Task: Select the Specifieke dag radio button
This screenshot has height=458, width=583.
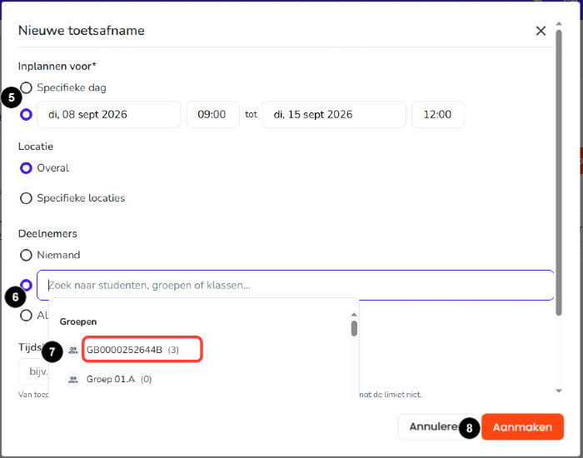Action: pyautogui.click(x=26, y=87)
